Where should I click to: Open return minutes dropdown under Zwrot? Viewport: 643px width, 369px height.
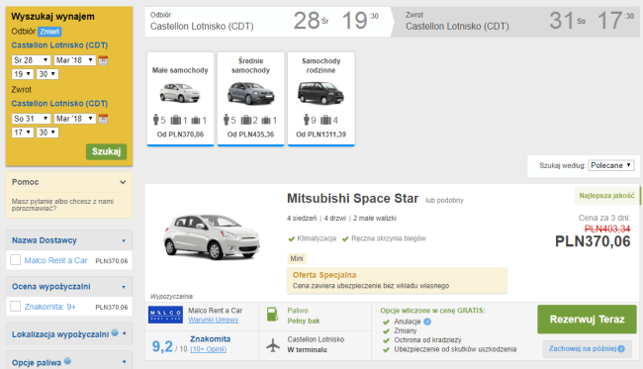click(47, 133)
